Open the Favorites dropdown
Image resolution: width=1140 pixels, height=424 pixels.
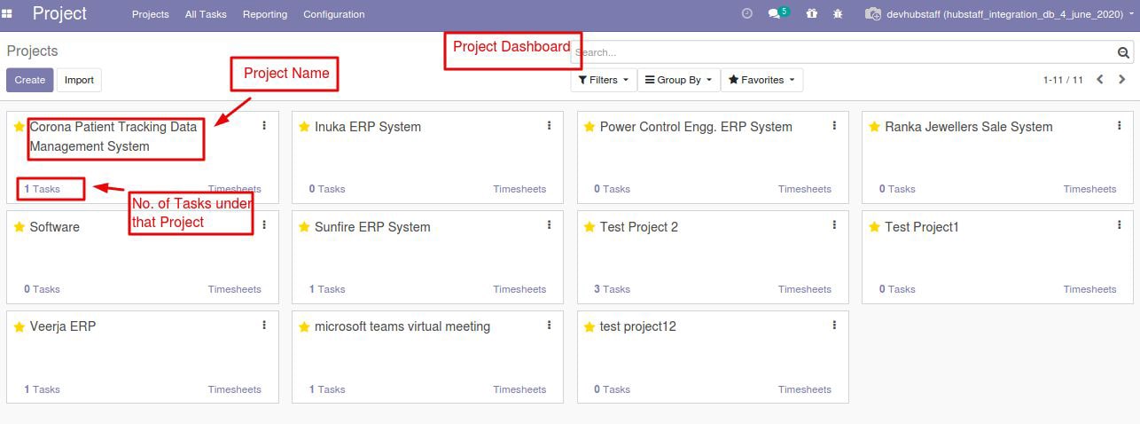tap(762, 80)
